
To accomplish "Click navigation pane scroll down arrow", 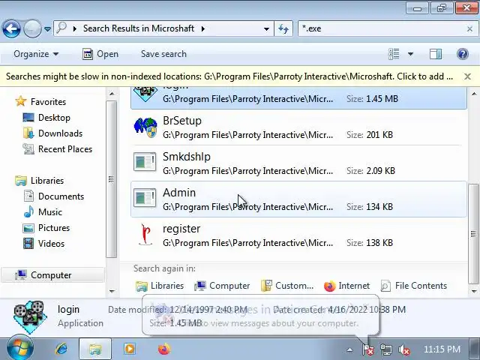I will click(112, 291).
